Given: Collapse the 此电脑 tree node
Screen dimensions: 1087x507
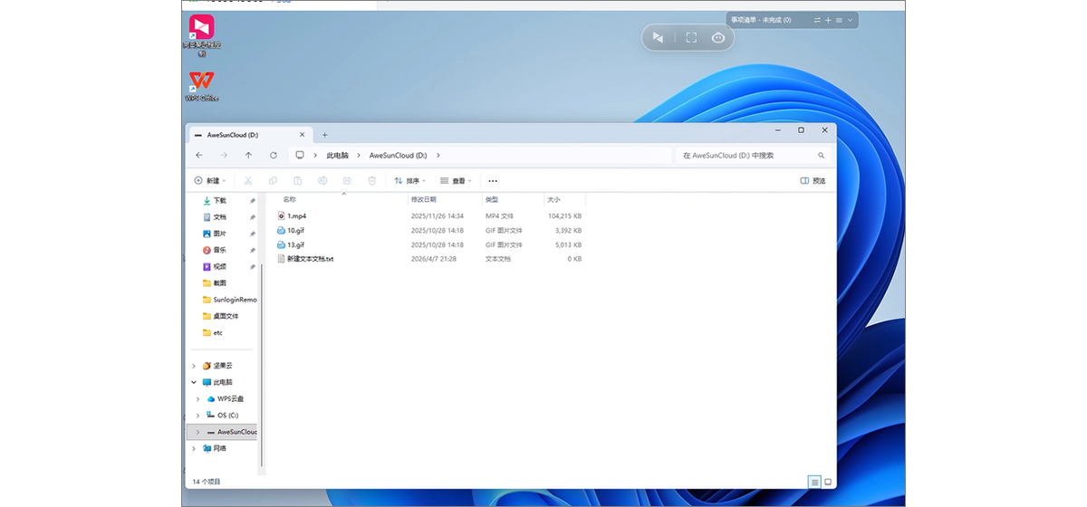Looking at the screenshot, I should tap(194, 382).
